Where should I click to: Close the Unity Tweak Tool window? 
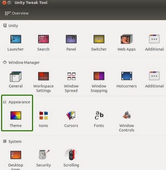click(4, 3)
